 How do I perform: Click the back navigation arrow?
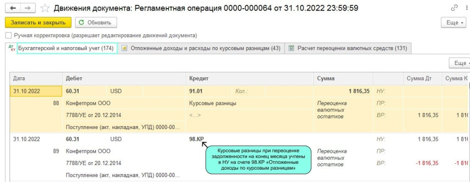pos(13,8)
